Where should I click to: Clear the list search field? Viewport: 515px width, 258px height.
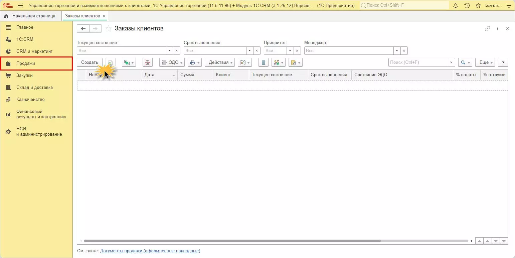[x=452, y=62]
